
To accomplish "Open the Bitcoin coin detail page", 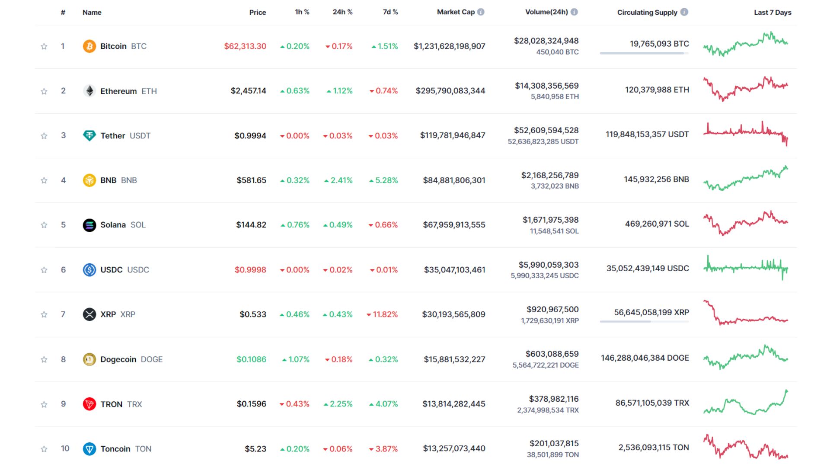I will click(114, 46).
